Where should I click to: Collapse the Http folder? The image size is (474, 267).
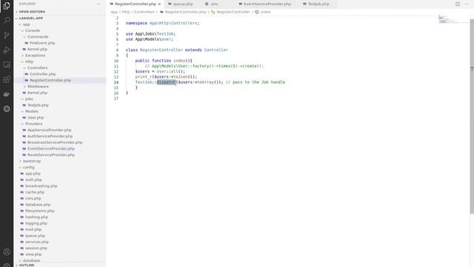click(x=30, y=62)
